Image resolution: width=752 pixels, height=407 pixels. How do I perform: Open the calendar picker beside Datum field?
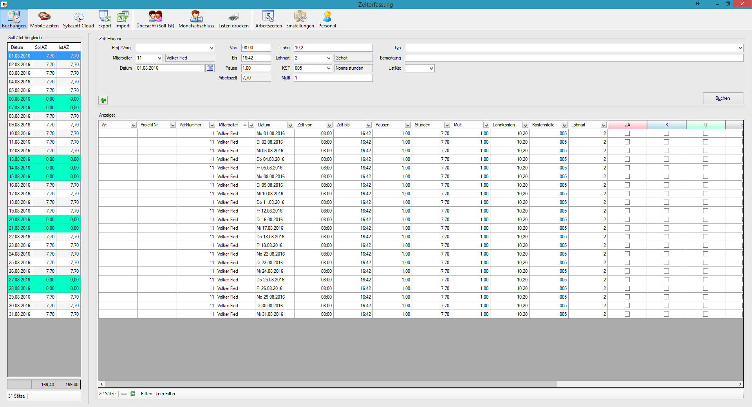(210, 68)
